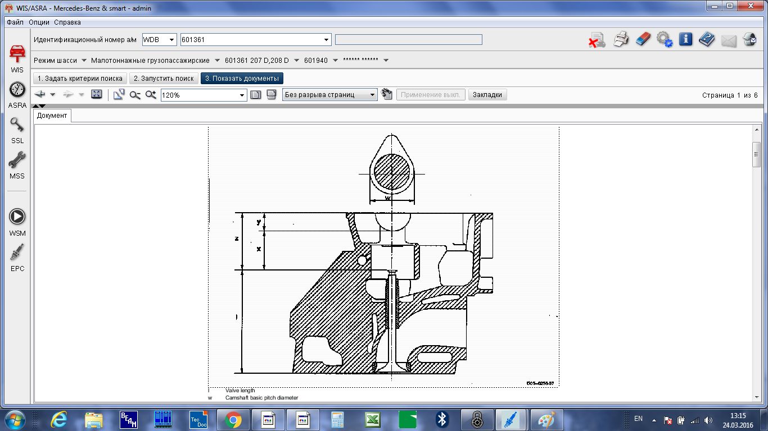
Task: Go to step 2. Запустить поиск
Action: pos(164,79)
